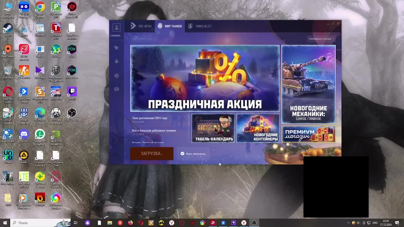Open Nox desktop shortcut

[72, 51]
